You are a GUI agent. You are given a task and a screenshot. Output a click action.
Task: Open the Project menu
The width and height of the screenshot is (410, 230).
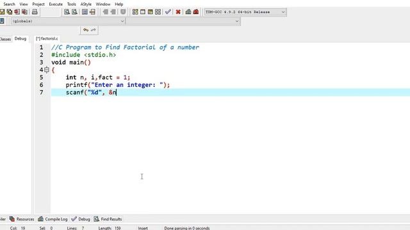click(38, 4)
